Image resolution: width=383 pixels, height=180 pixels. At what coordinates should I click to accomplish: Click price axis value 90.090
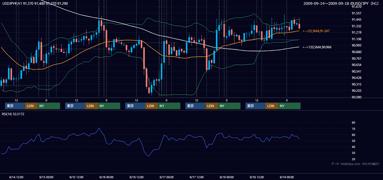[x=356, y=97]
